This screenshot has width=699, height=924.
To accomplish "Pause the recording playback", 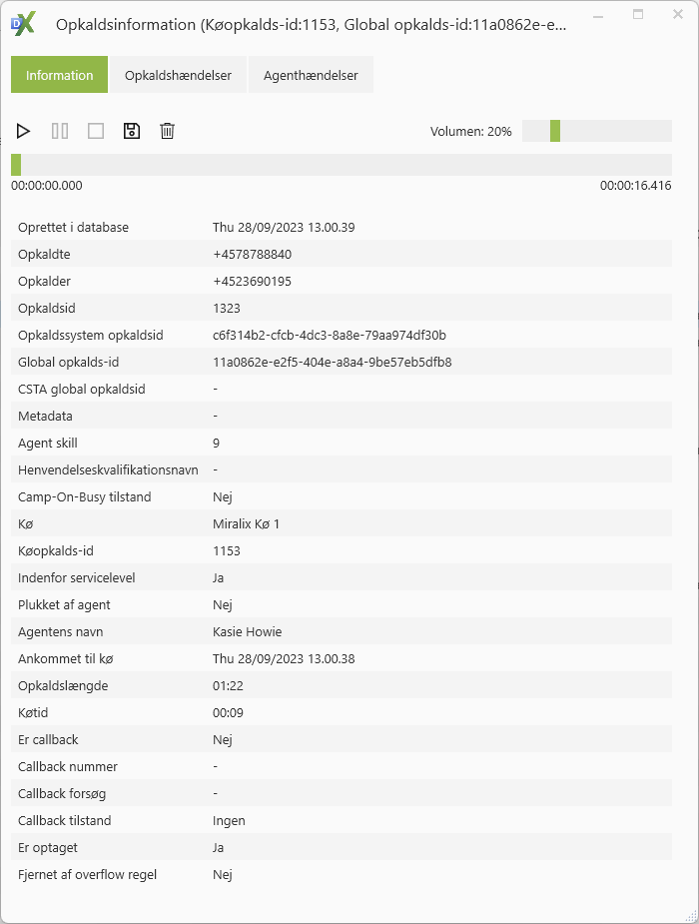I will coord(60,131).
